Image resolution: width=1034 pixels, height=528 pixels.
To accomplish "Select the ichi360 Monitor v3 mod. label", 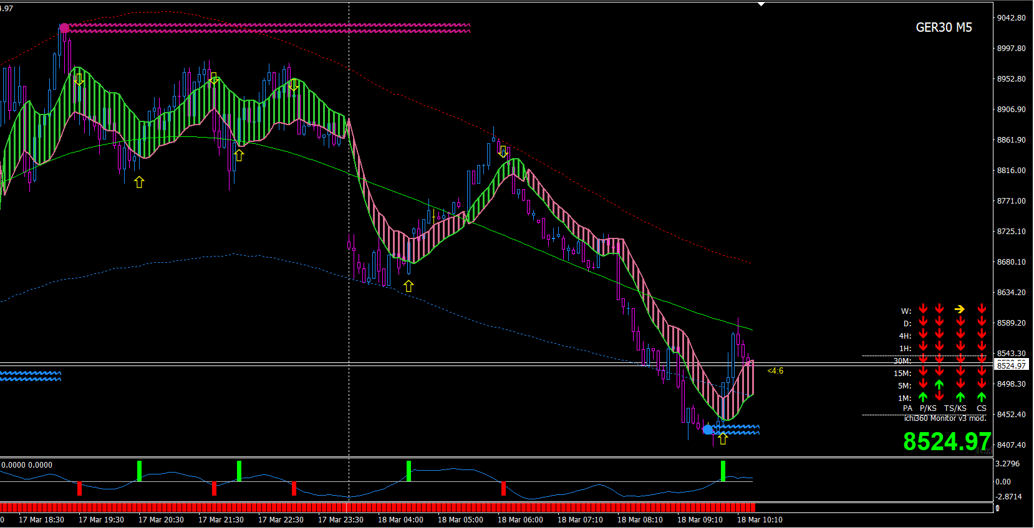I will click(x=945, y=418).
